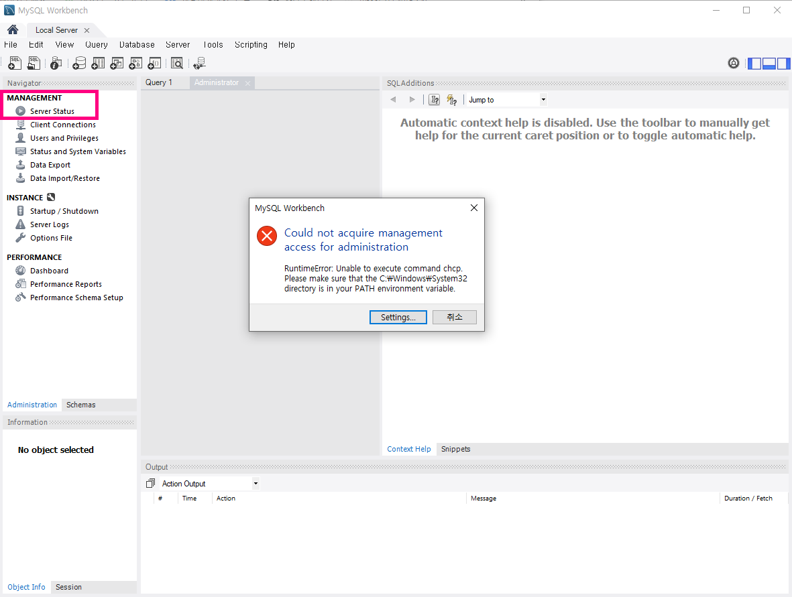792x597 pixels.
Task: Close the Administrator tab
Action: coord(247,83)
